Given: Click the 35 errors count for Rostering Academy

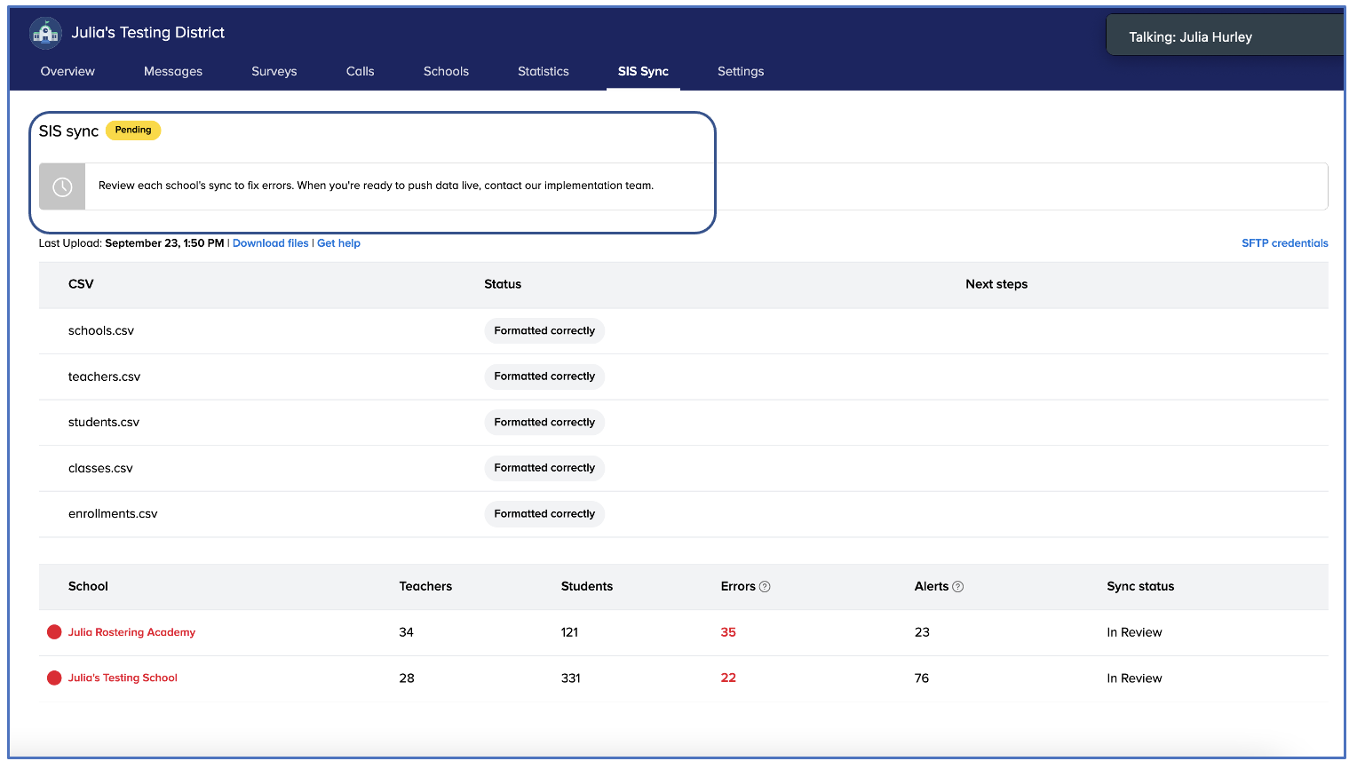Looking at the screenshot, I should click(x=728, y=632).
